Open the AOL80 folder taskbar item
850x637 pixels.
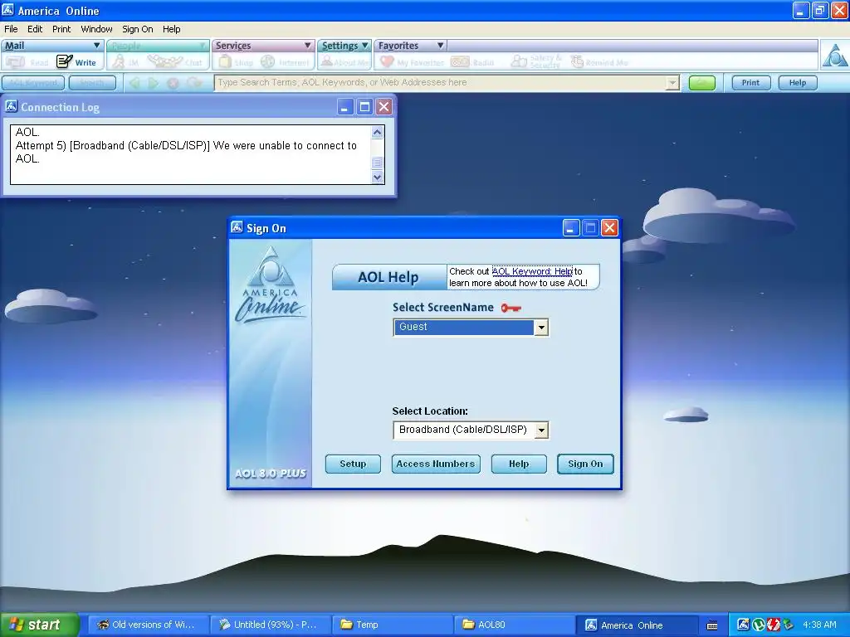tap(514, 625)
